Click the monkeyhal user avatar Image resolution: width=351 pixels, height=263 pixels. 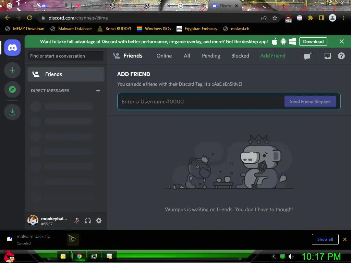click(x=33, y=220)
